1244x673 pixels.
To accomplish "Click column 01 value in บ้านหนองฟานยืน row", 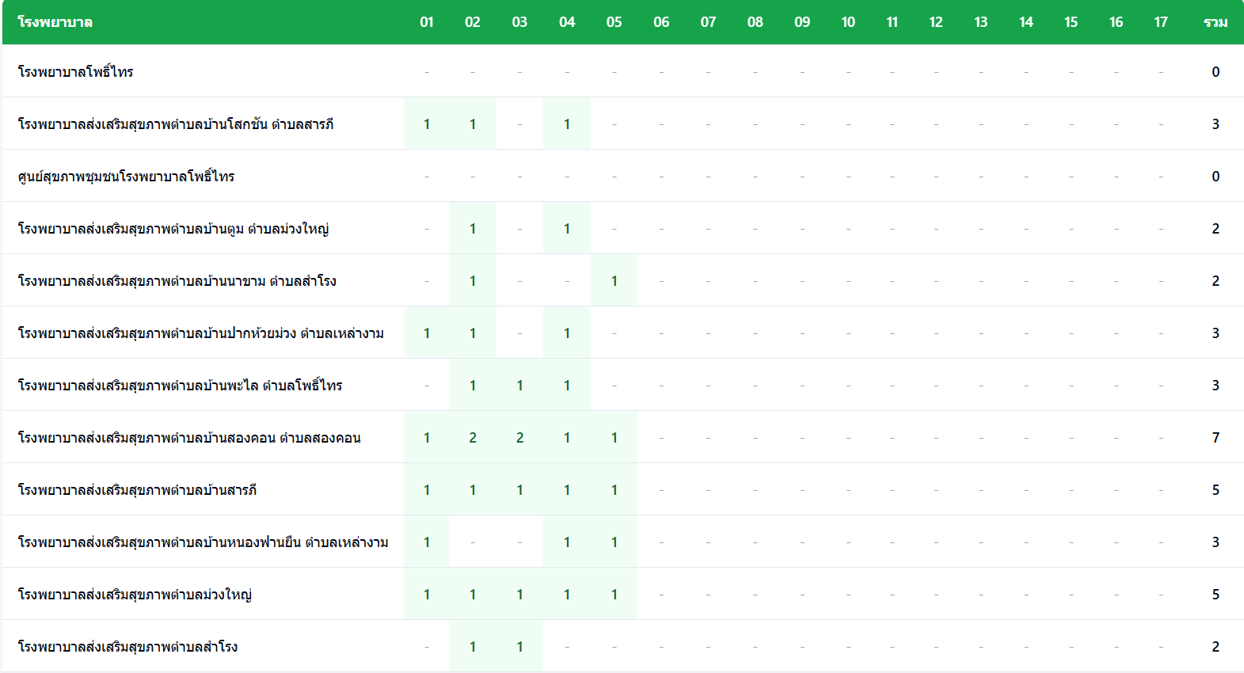I will click(x=427, y=542).
